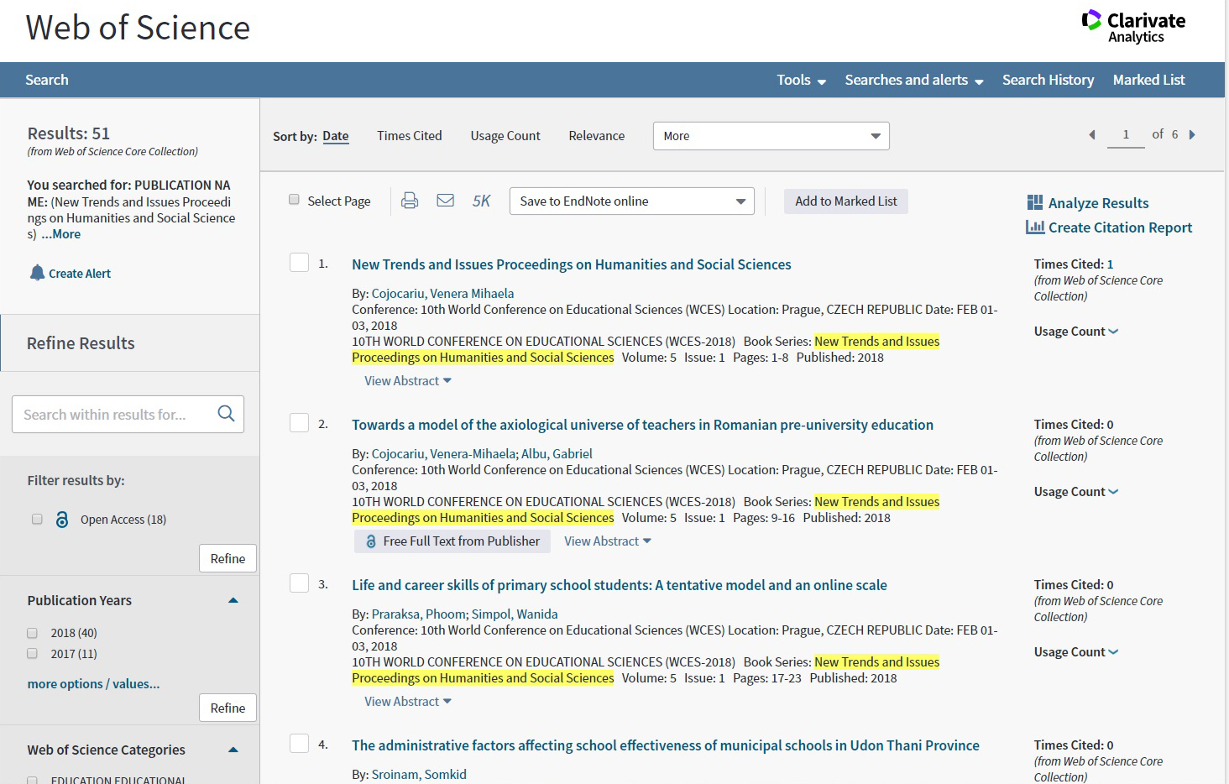This screenshot has height=784, width=1229.
Task: Click the print results icon
Action: [410, 201]
